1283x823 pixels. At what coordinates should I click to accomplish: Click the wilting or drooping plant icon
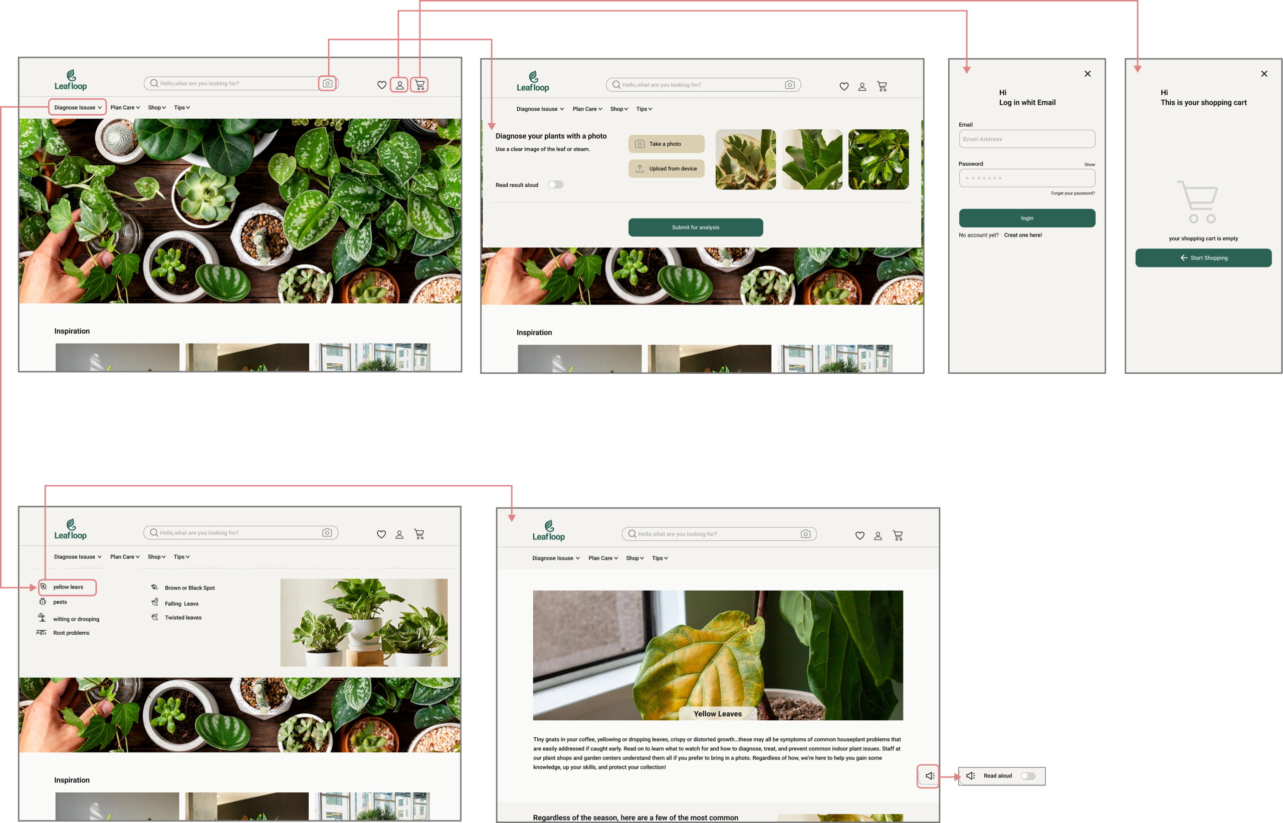pos(42,618)
